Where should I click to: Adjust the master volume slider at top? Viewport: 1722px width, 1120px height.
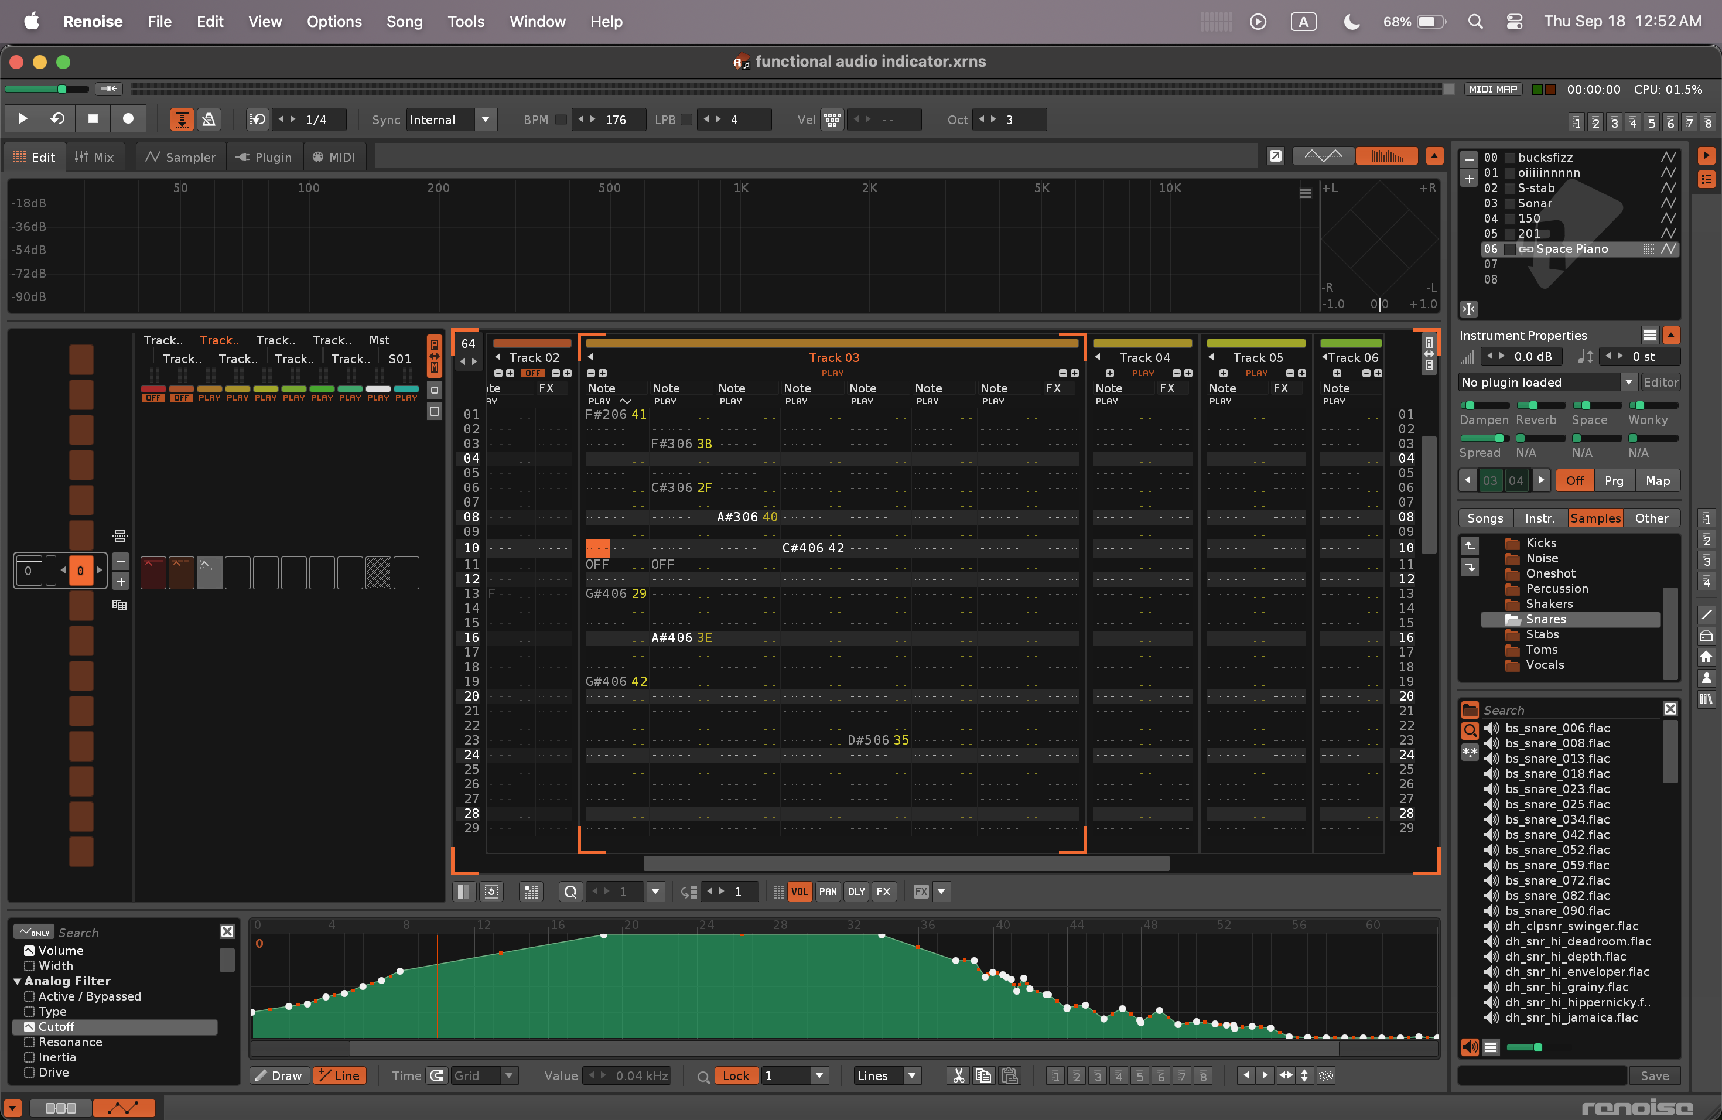tap(47, 89)
